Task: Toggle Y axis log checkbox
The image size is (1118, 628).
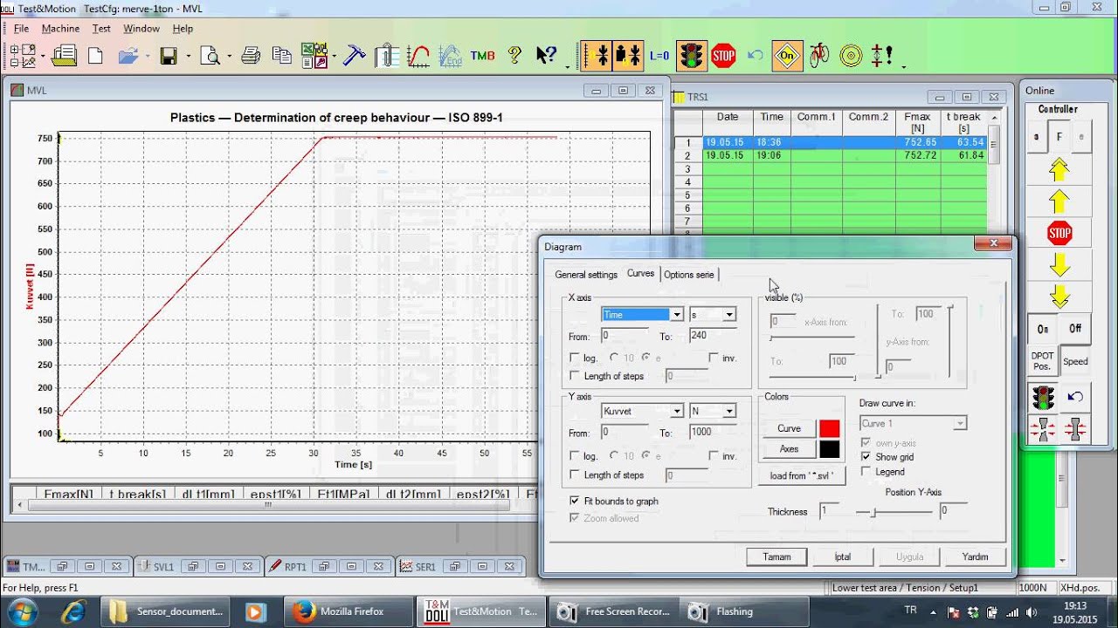Action: [x=574, y=456]
